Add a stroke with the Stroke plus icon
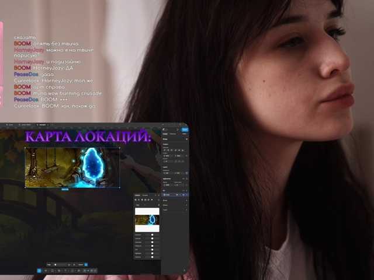The image size is (374, 280). (x=186, y=200)
